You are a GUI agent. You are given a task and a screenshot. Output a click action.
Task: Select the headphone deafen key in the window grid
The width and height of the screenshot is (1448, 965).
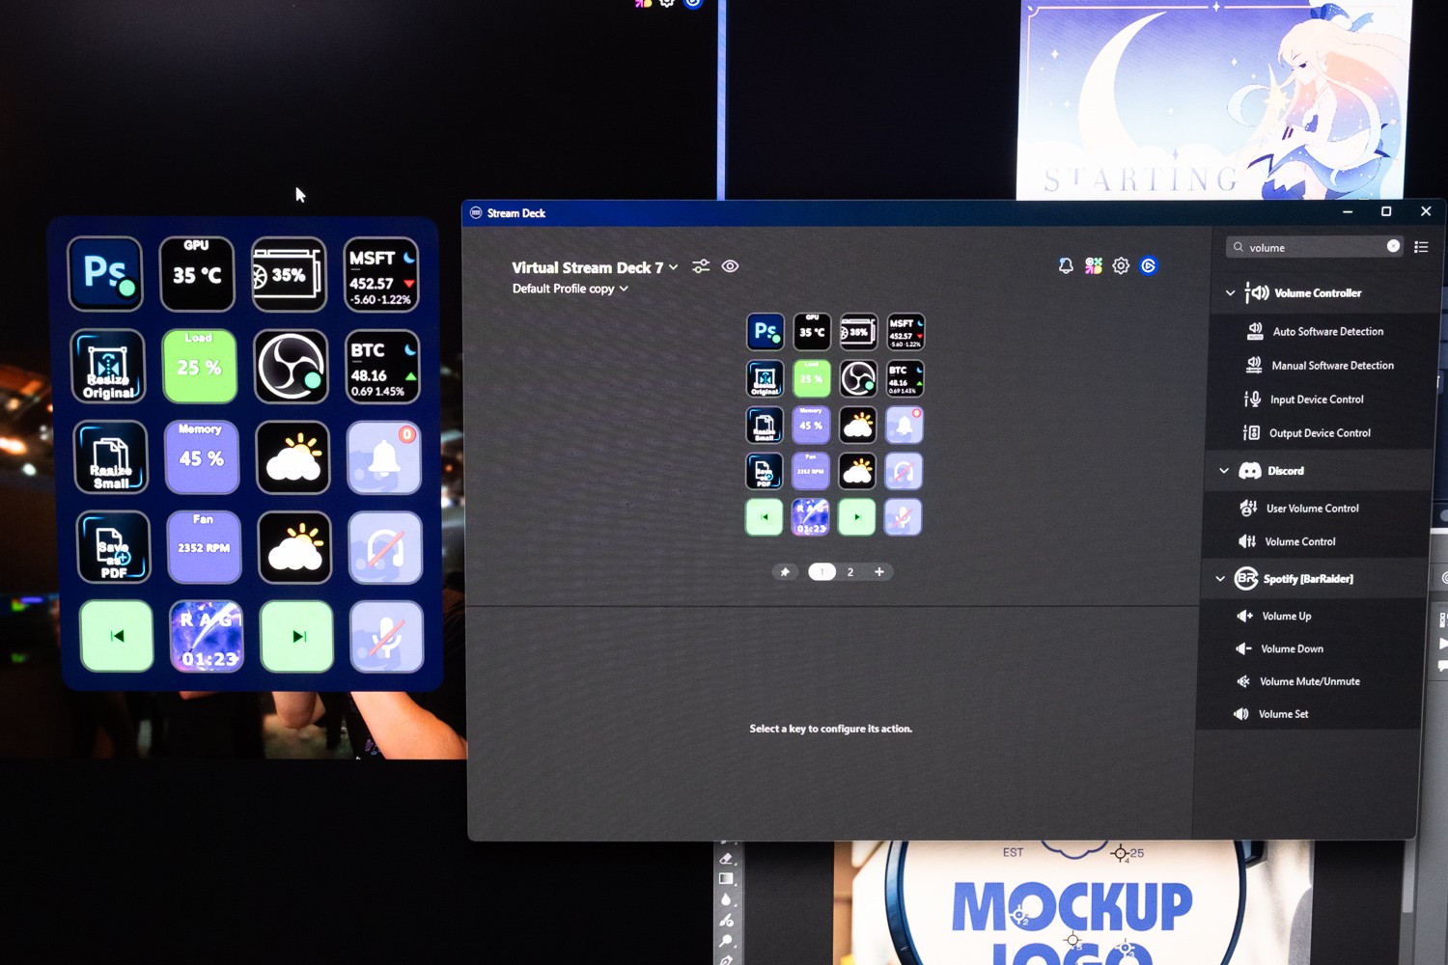coord(904,471)
